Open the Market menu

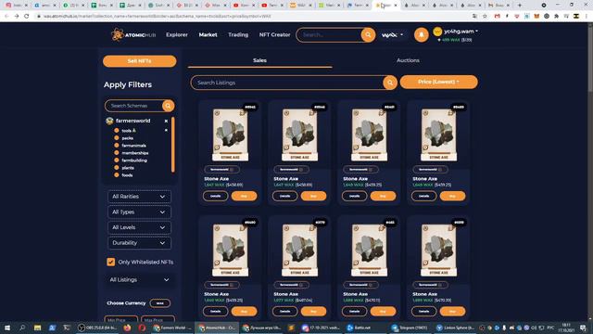208,35
